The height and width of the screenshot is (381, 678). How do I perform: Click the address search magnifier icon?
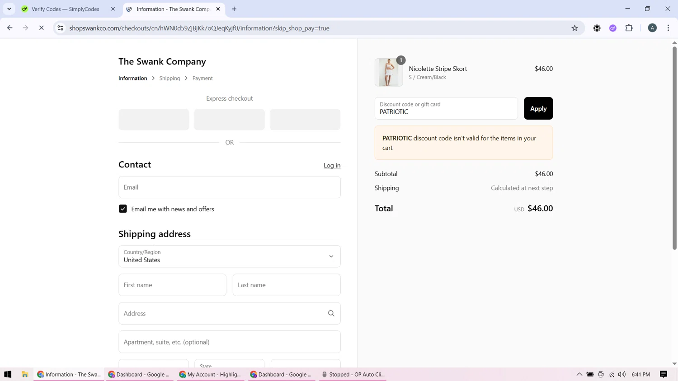[331, 313]
